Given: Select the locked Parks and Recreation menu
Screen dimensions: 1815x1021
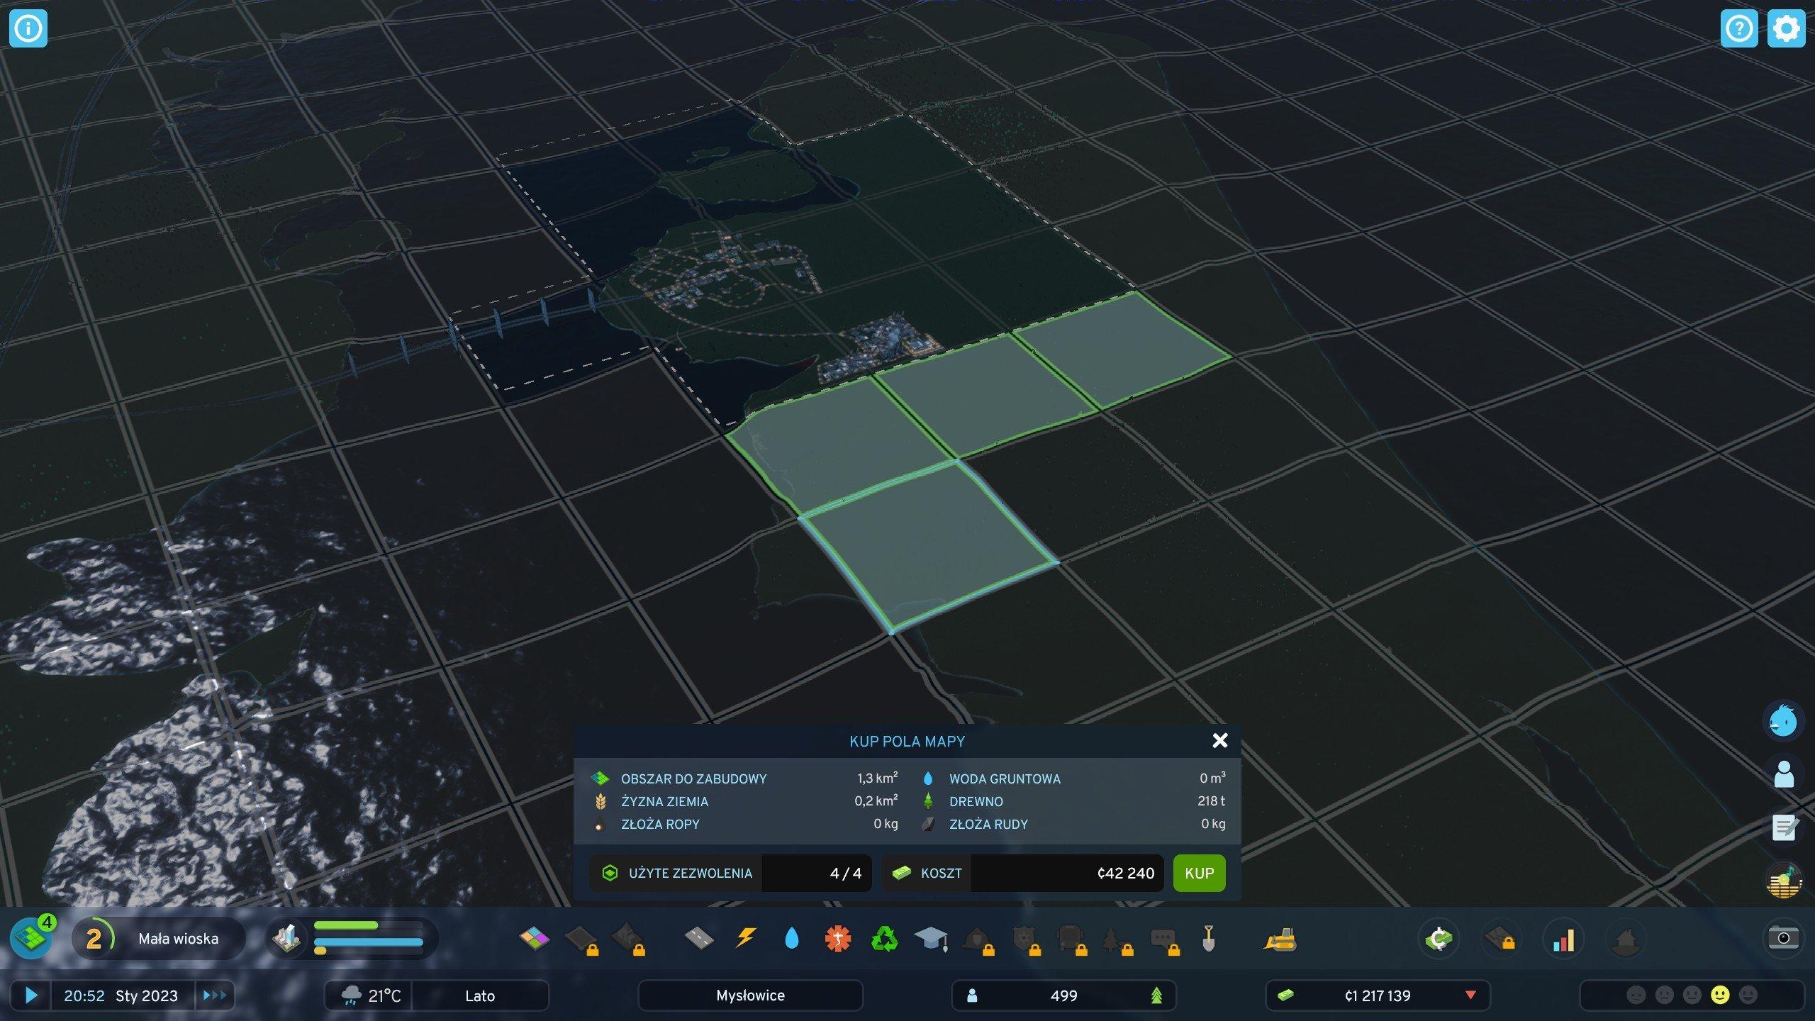Looking at the screenshot, I should [x=1117, y=939].
